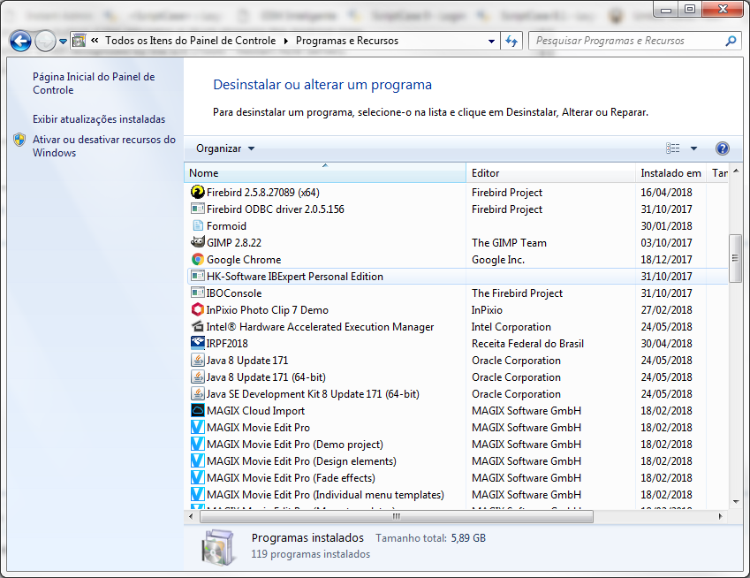Open recent pages dropdown next to navigation arrows
The image size is (750, 578).
[x=63, y=42]
